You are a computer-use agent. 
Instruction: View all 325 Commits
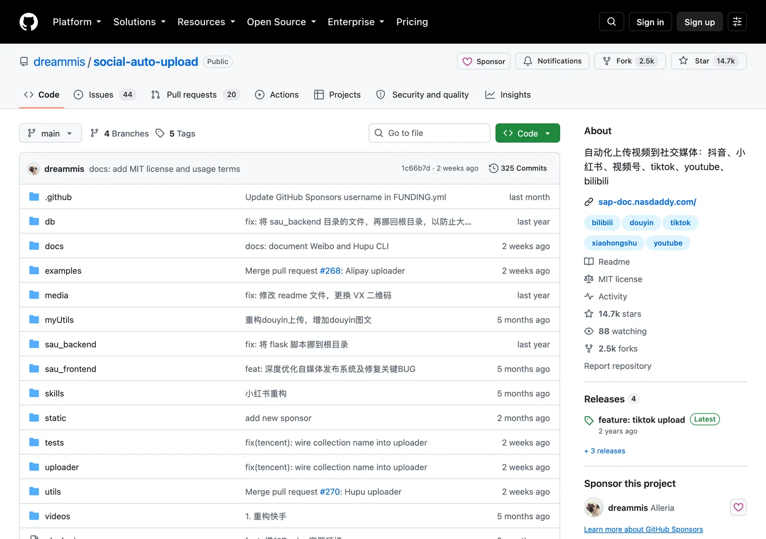(518, 168)
